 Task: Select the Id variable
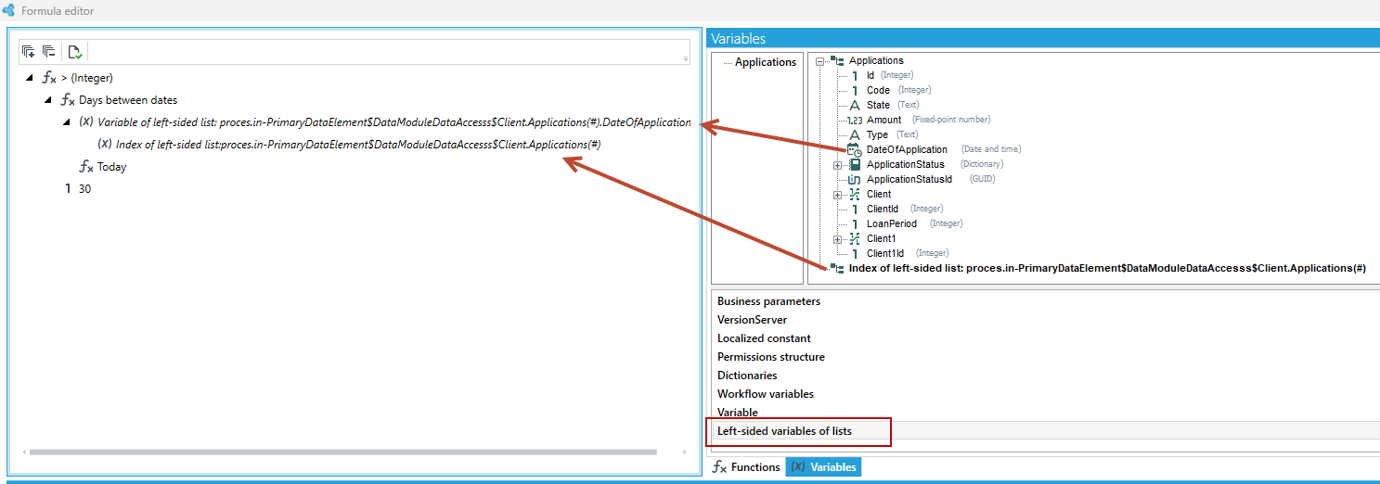pyautogui.click(x=871, y=76)
